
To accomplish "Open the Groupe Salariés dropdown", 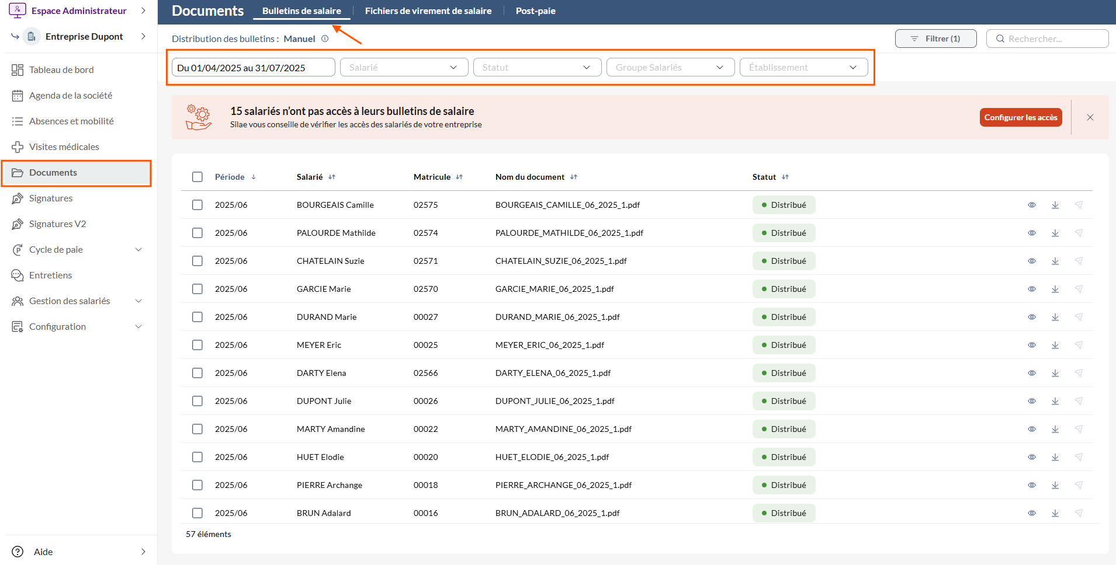I will tap(670, 67).
